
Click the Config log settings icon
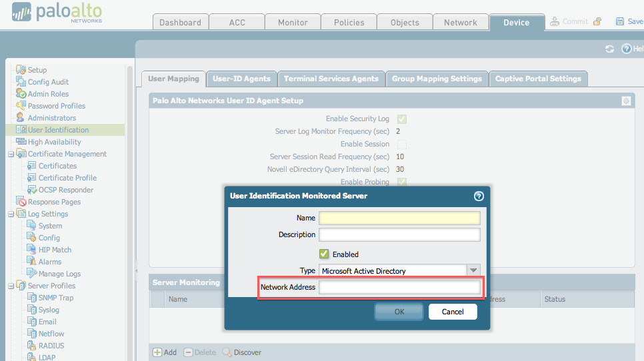(31, 238)
